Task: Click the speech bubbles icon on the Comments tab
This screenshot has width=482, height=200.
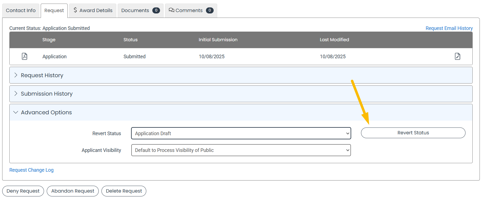Action: pyautogui.click(x=171, y=10)
